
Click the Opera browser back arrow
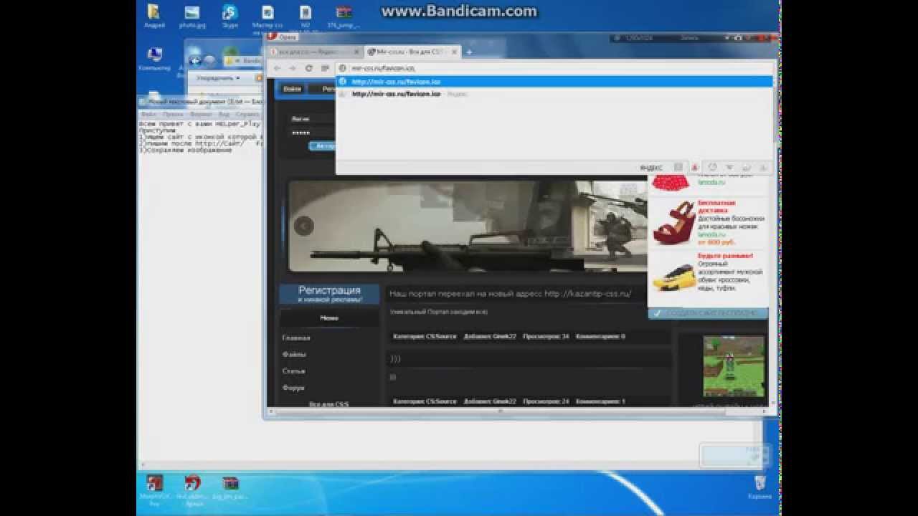[x=278, y=68]
